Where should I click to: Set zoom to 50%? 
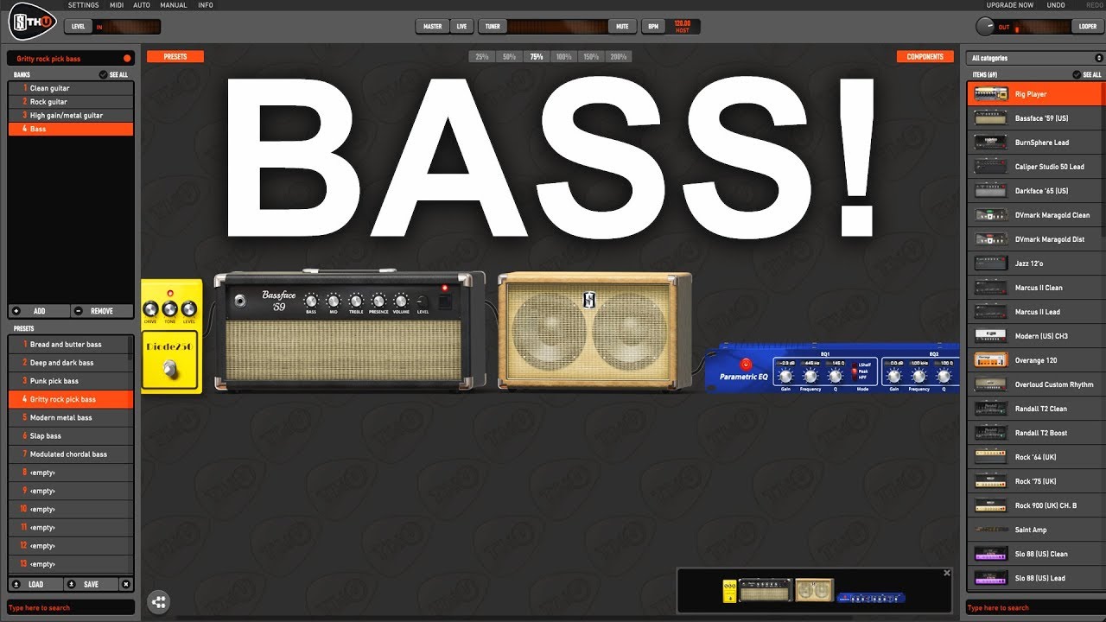[x=509, y=57]
